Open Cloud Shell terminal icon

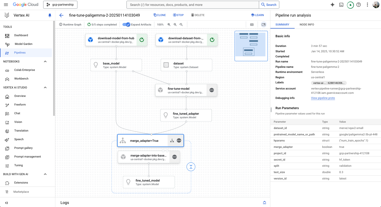coord(341,5)
